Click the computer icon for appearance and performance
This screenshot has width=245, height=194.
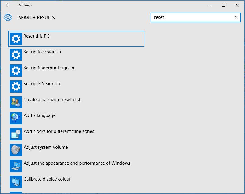[x=16, y=166]
